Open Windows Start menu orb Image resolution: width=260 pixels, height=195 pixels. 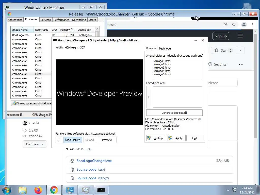pyautogui.click(x=7, y=190)
